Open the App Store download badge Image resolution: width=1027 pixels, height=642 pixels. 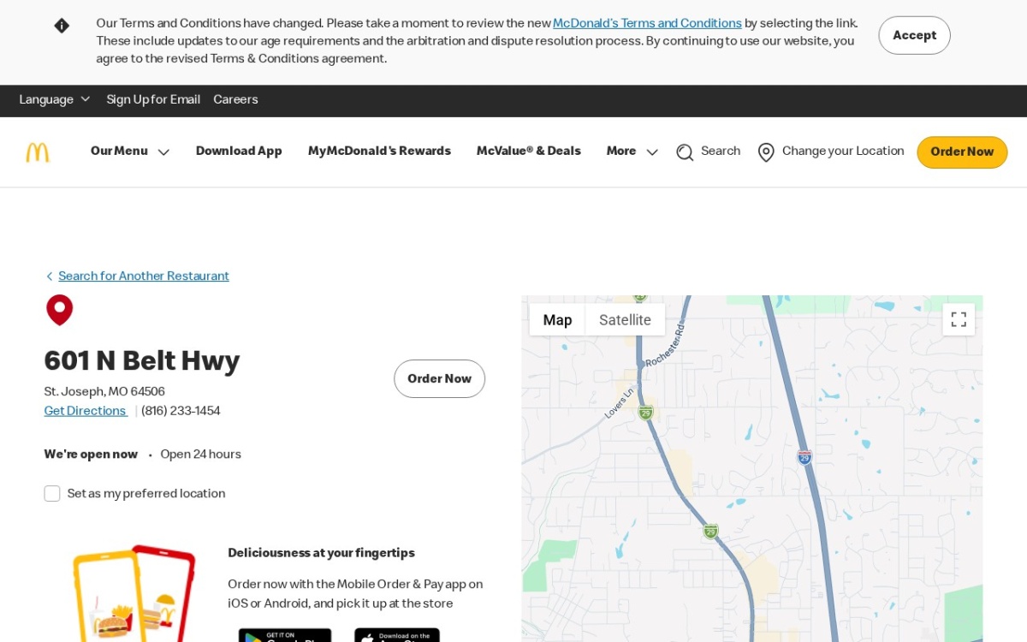point(397,635)
